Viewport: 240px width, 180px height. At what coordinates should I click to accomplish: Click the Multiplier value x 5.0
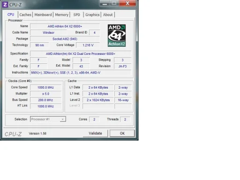point(45,94)
